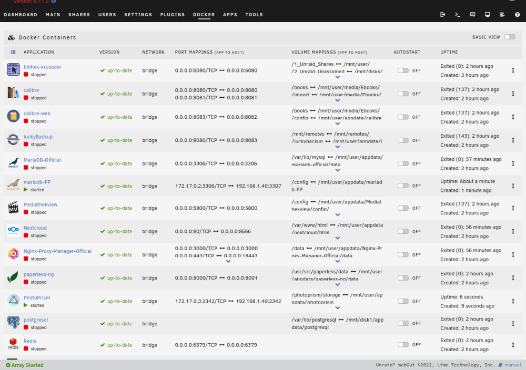This screenshot has width=526, height=370.
Task: Open the log icon in top bar
Action: click(x=502, y=14)
